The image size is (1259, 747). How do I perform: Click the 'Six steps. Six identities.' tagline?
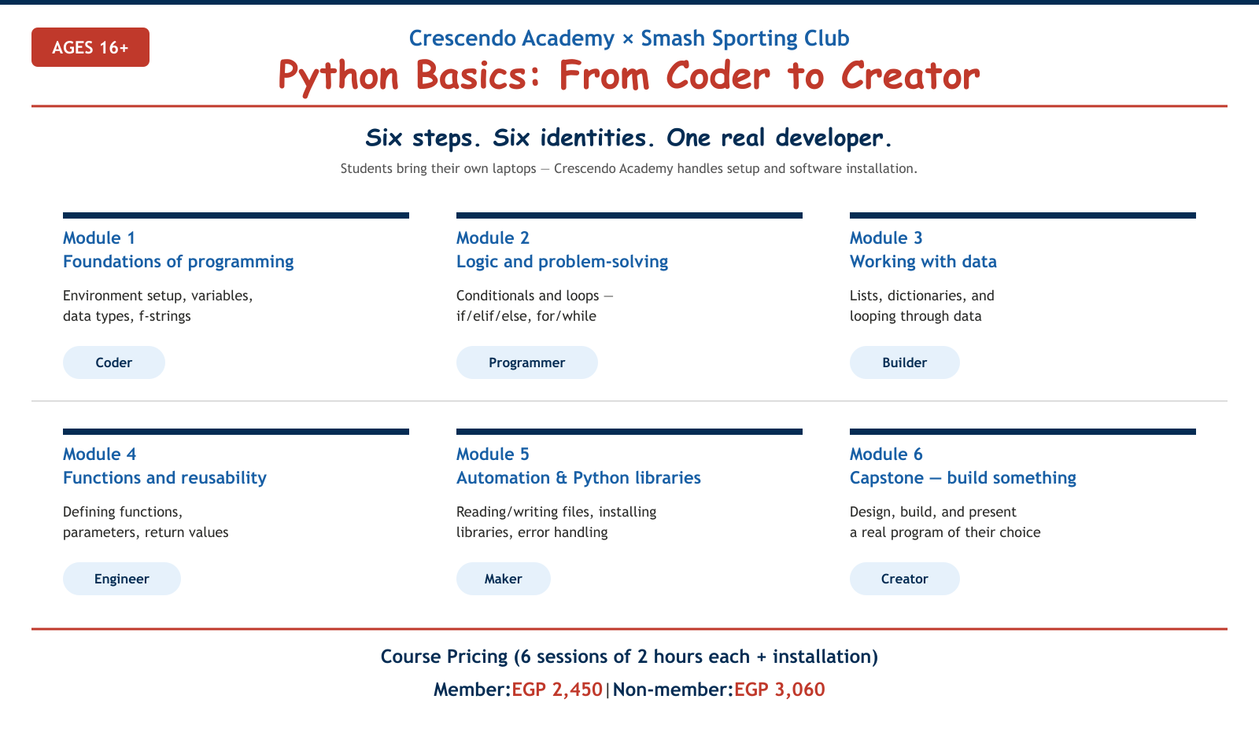pyautogui.click(x=629, y=138)
